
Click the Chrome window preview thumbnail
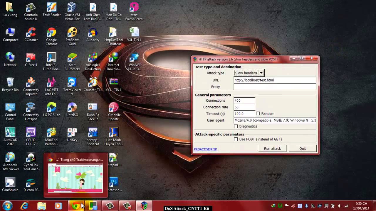75,178
